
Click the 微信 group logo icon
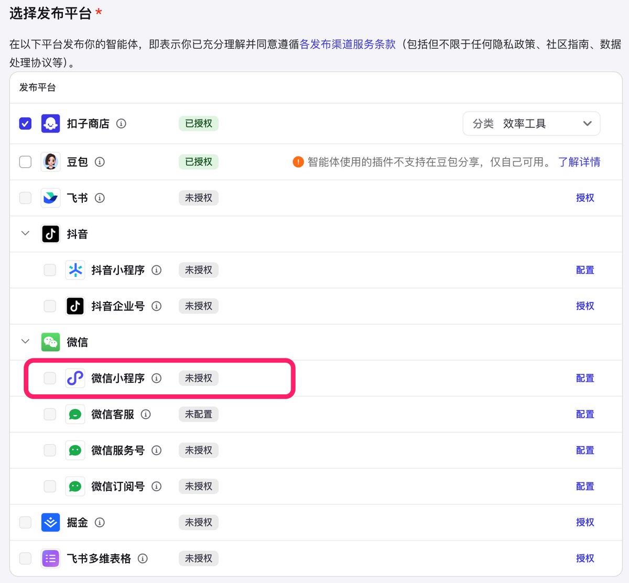50,342
